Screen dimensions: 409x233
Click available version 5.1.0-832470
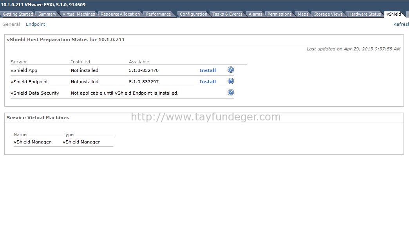[x=144, y=70]
